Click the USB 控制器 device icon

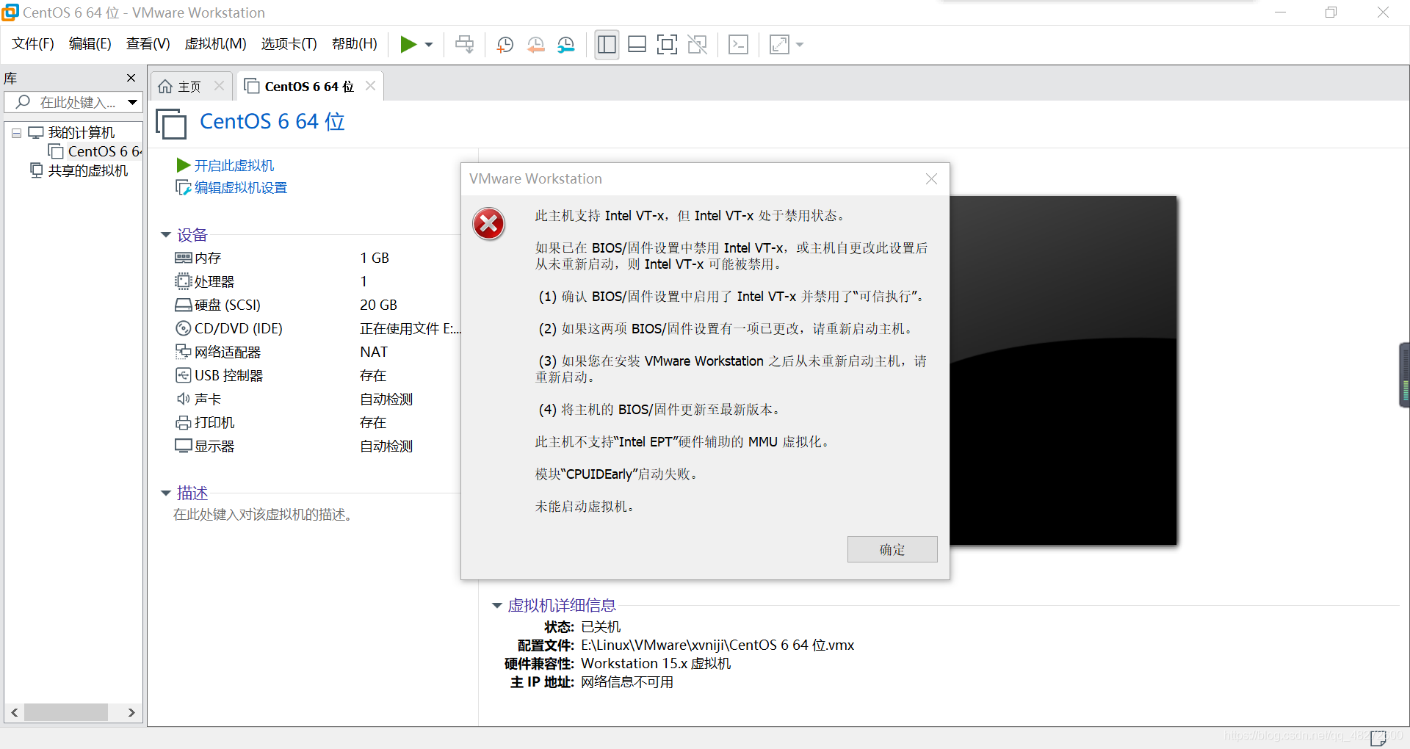pos(183,375)
